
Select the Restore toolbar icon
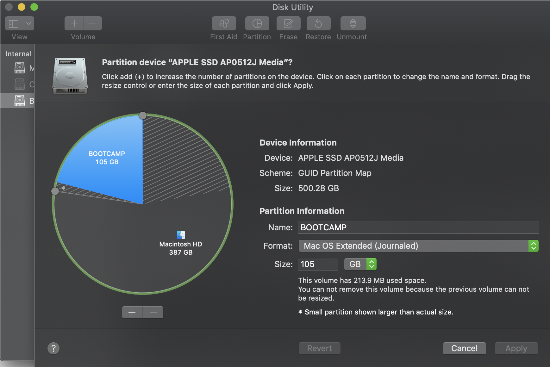[318, 23]
